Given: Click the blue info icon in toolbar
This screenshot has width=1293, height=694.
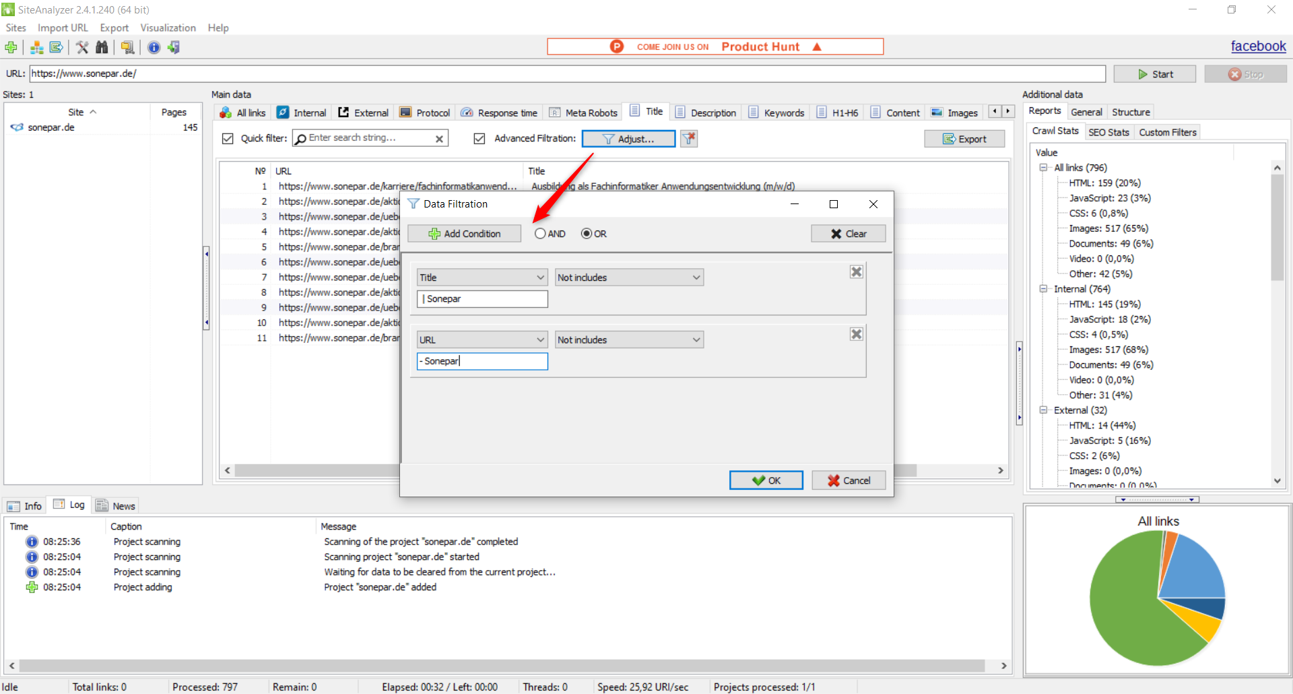Looking at the screenshot, I should coord(154,47).
